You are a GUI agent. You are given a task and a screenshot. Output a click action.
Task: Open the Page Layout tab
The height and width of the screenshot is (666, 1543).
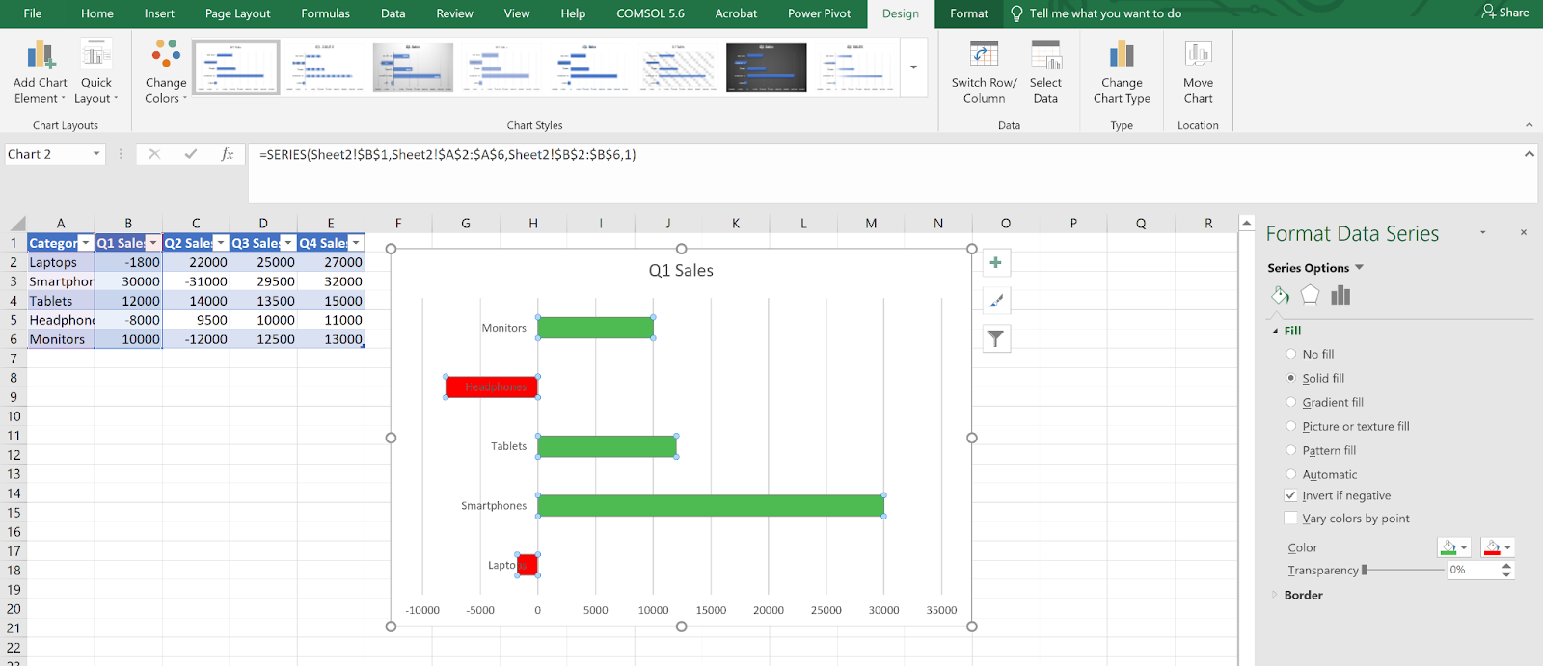pyautogui.click(x=237, y=13)
